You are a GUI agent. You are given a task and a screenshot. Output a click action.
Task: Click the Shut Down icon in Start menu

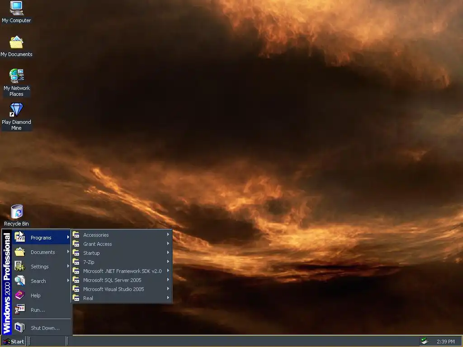[20, 328]
